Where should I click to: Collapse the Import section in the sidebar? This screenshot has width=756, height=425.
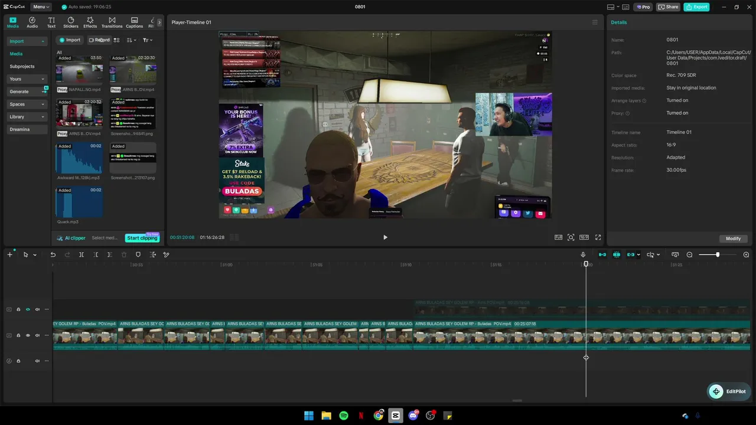click(43, 41)
